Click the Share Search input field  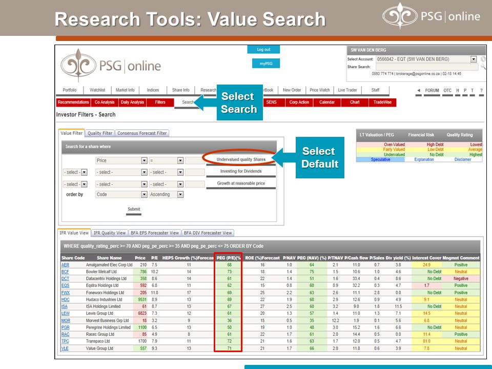click(427, 67)
